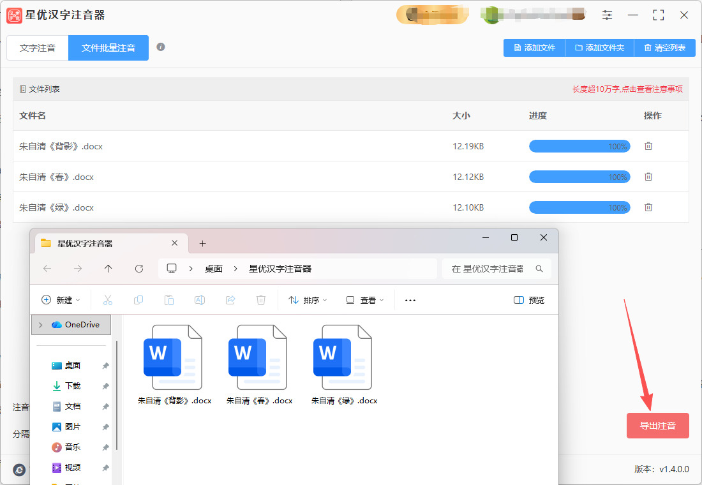Open the 排序 sort dropdown
The image size is (702, 485).
(x=307, y=299)
